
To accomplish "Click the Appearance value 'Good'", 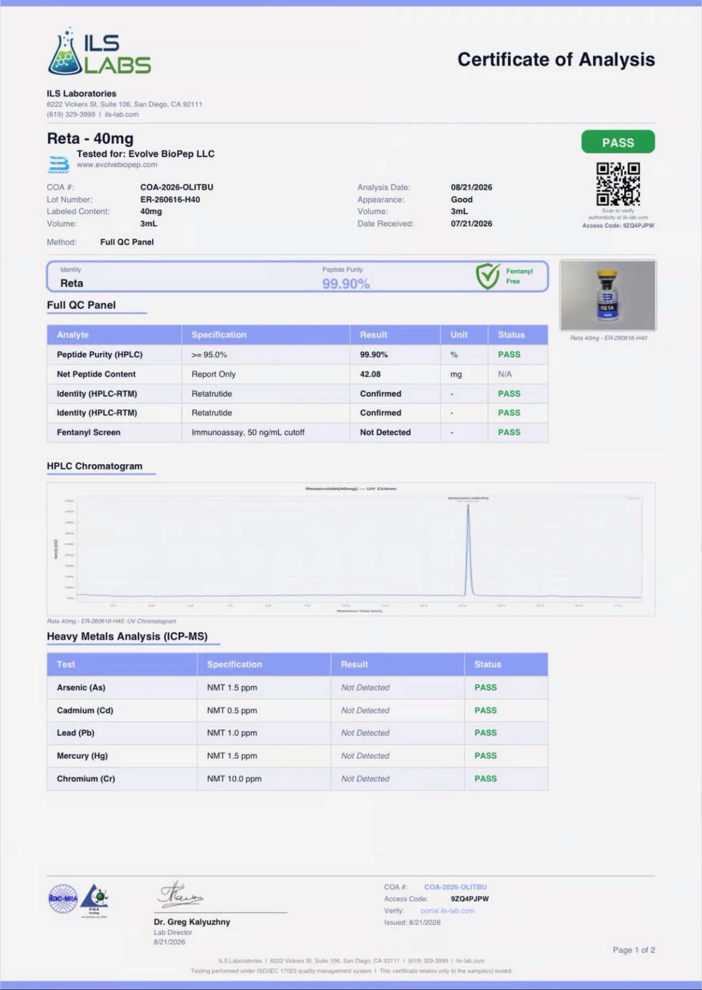I will click(462, 199).
